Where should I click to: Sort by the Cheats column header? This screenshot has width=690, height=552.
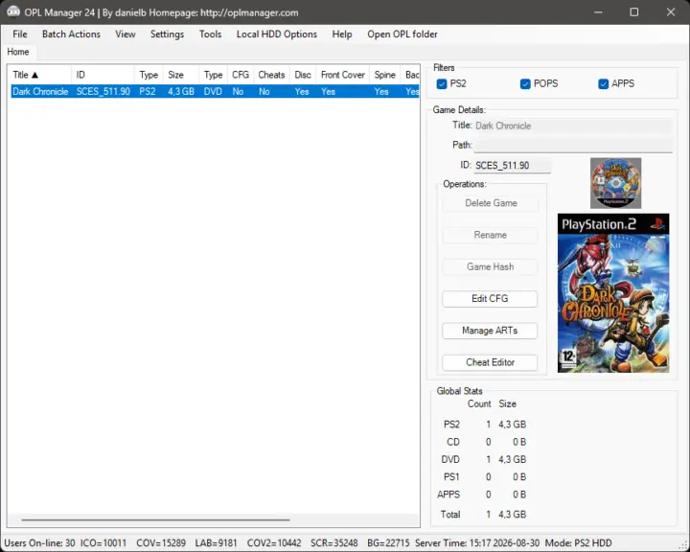click(271, 75)
